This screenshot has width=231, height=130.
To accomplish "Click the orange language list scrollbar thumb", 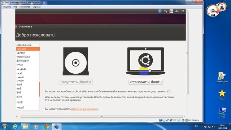I will coord(39,89).
